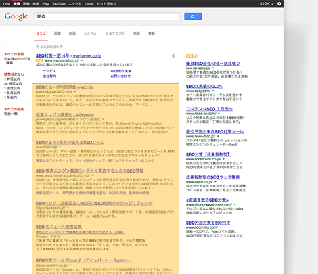Screen dimensions: 318x274
Task: Click Play in the black top bar
Action: [45, 4]
